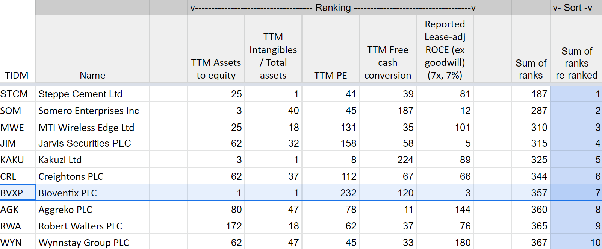Click the KAKU ticker cell
The image size is (602, 249).
pos(18,160)
